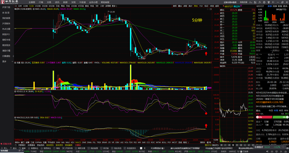289x153 pixels.
Task: Open news 4月3日融资净买入1226.78万
Action: pyautogui.click(x=270, y=102)
